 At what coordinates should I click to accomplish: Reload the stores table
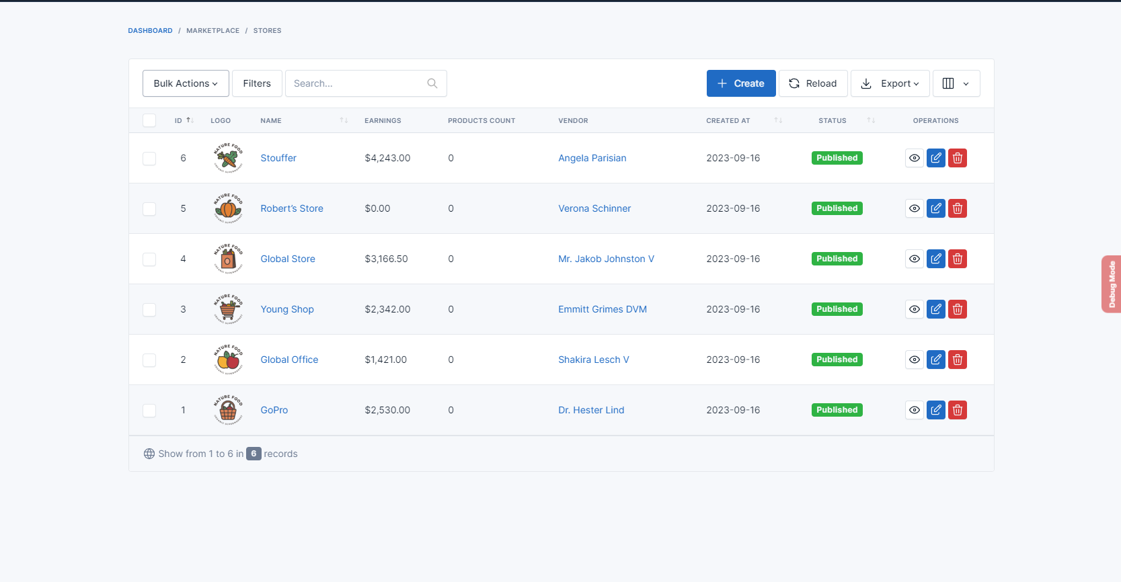(x=813, y=83)
